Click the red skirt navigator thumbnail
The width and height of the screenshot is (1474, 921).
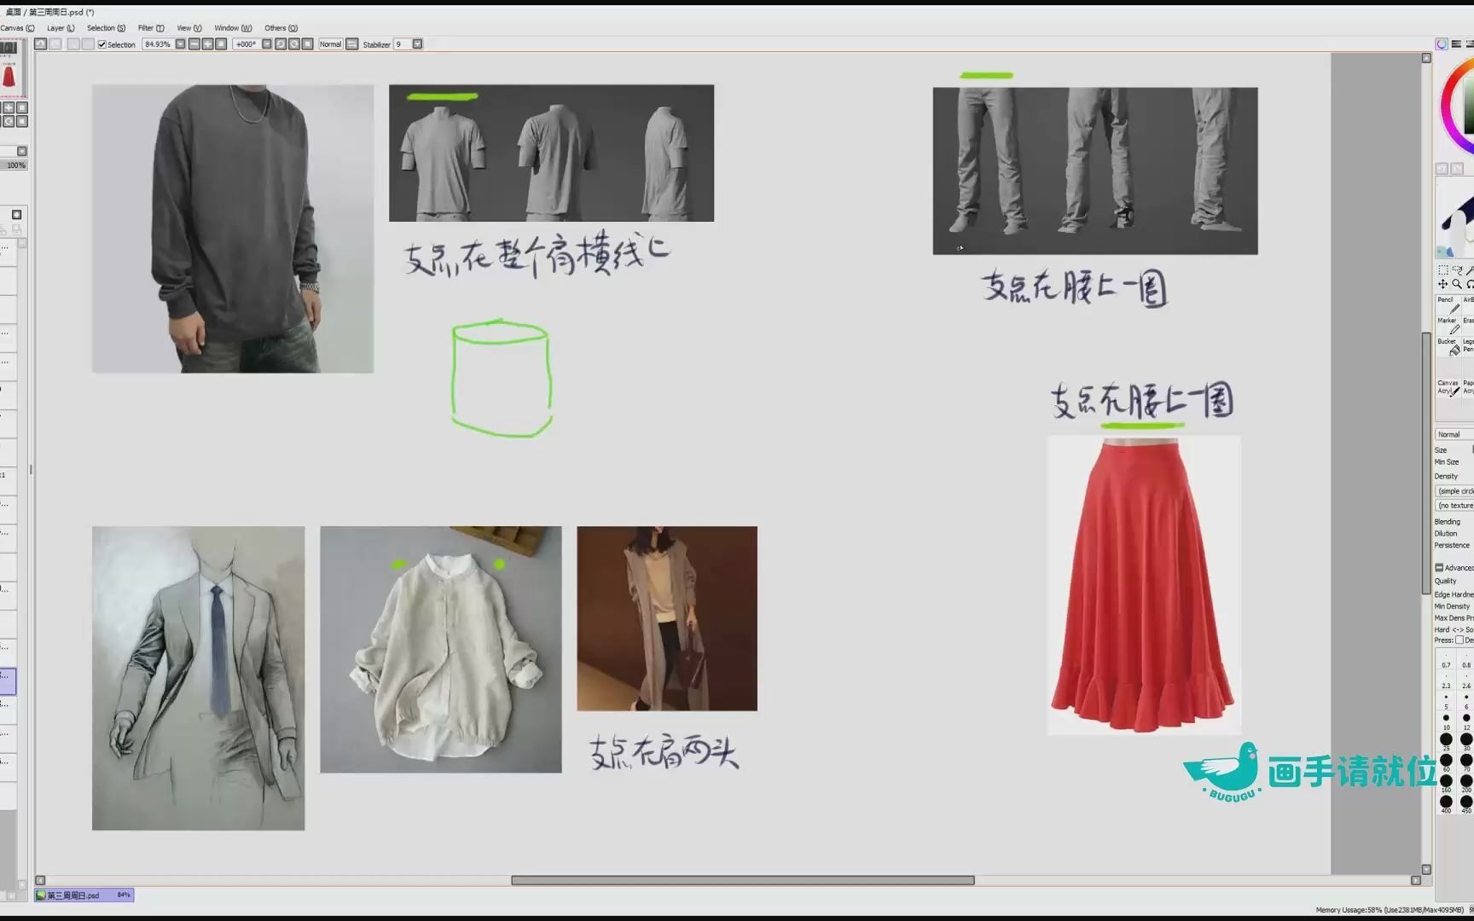click(x=9, y=77)
